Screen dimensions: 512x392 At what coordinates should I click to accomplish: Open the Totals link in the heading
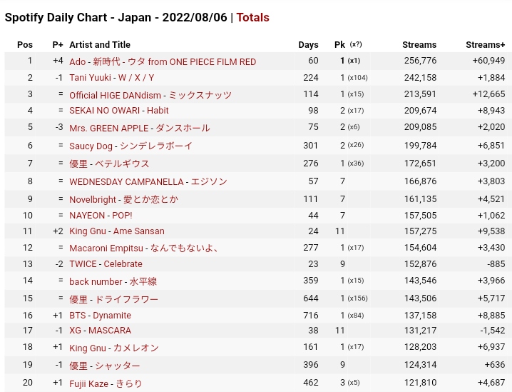(252, 17)
